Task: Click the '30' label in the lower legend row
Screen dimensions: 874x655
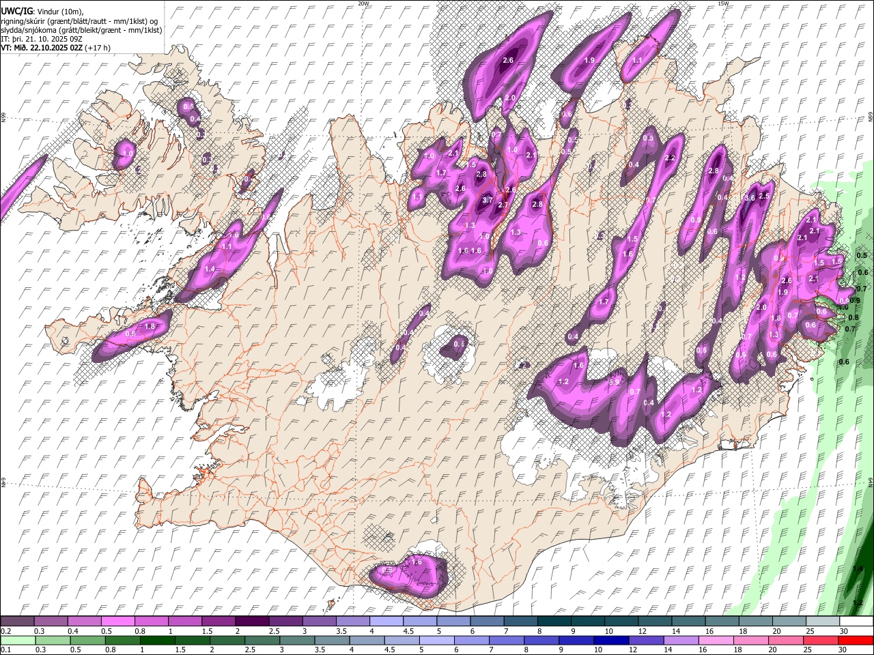Action: click(x=843, y=650)
